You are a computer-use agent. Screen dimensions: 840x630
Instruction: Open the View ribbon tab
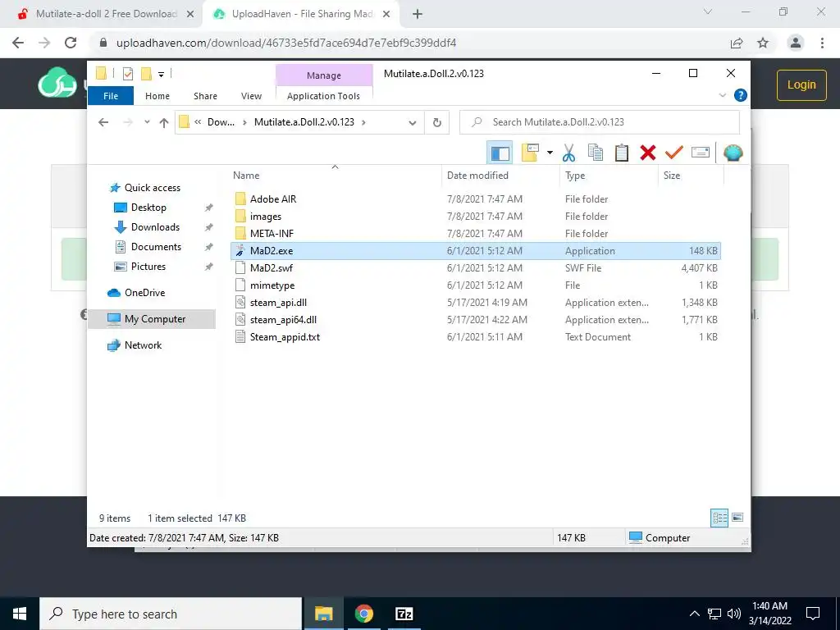pos(251,96)
